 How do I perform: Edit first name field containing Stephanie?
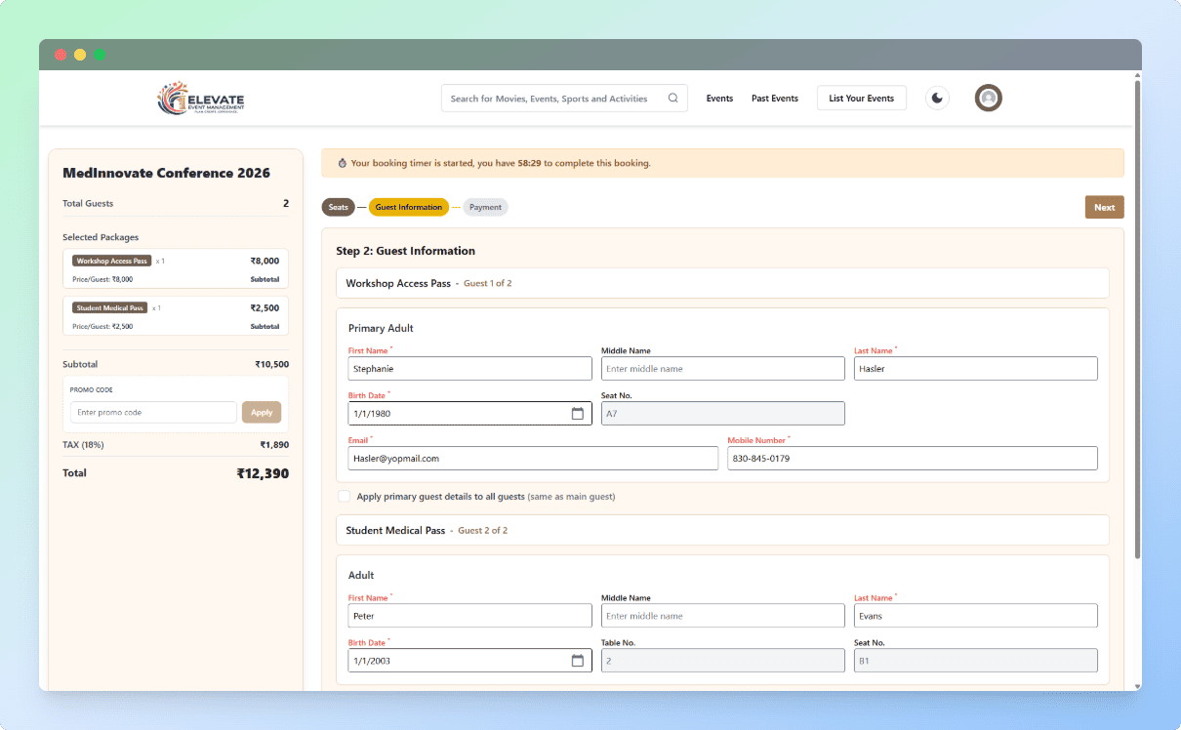pos(469,368)
